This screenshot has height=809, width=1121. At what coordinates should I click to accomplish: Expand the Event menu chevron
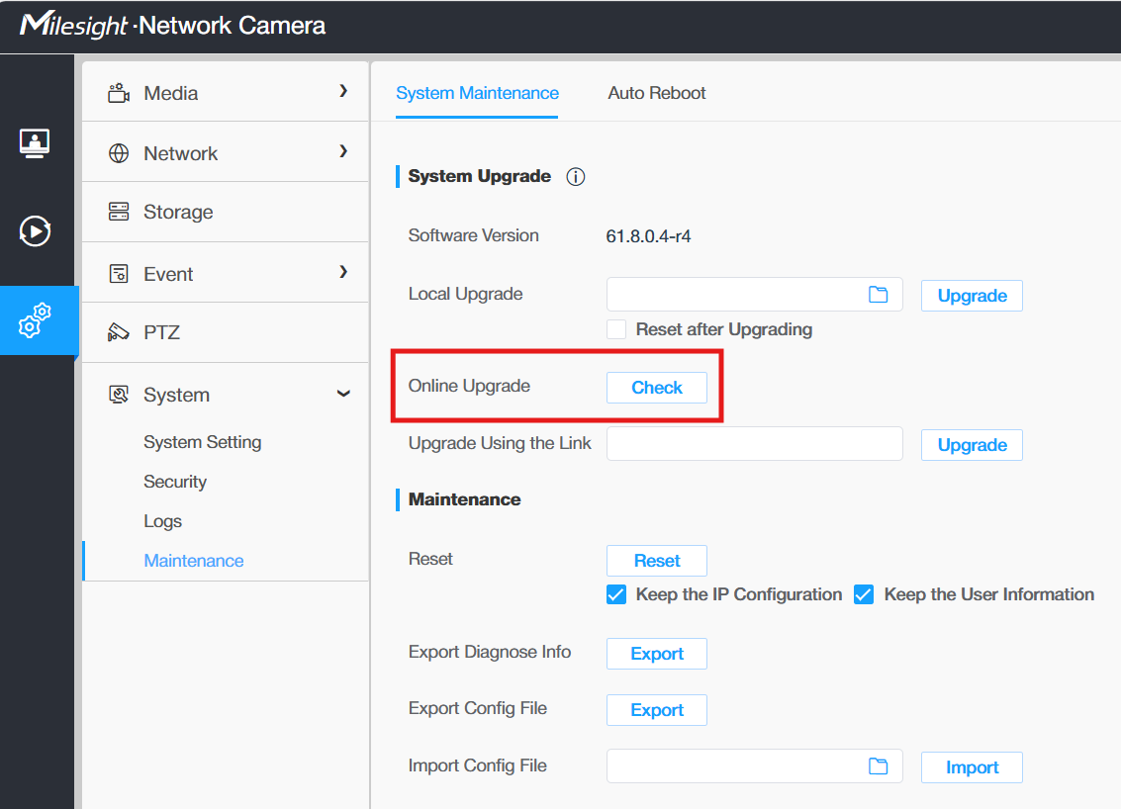tap(343, 272)
